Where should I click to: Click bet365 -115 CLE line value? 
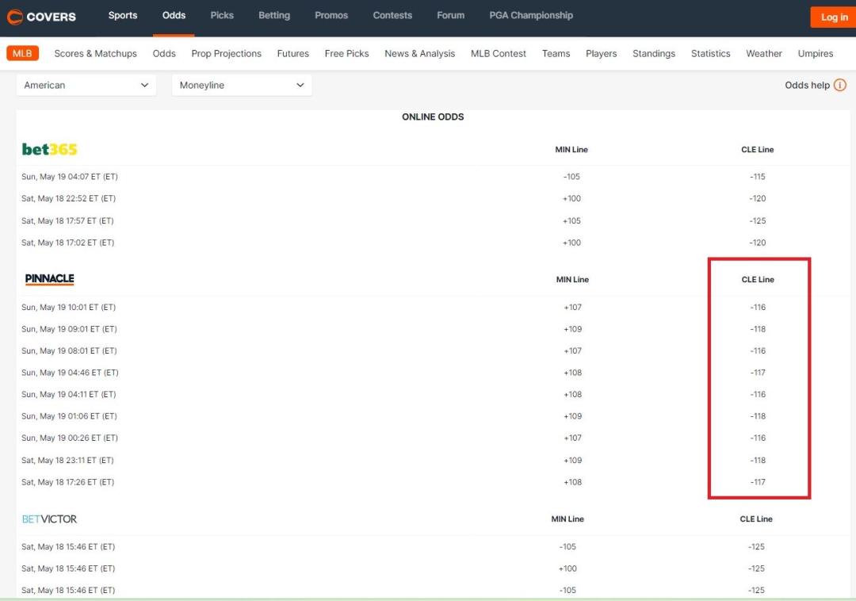758,177
